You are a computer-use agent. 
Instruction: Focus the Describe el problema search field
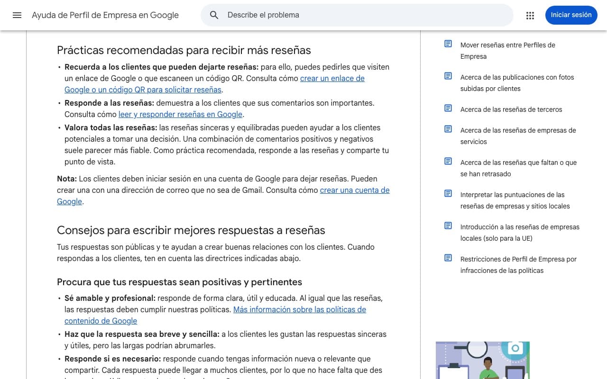pos(357,15)
